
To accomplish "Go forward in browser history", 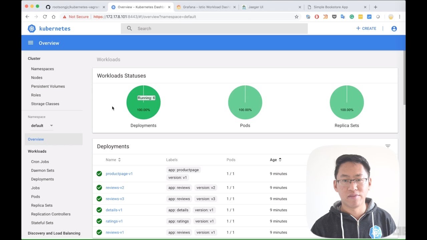I will tap(36, 17).
